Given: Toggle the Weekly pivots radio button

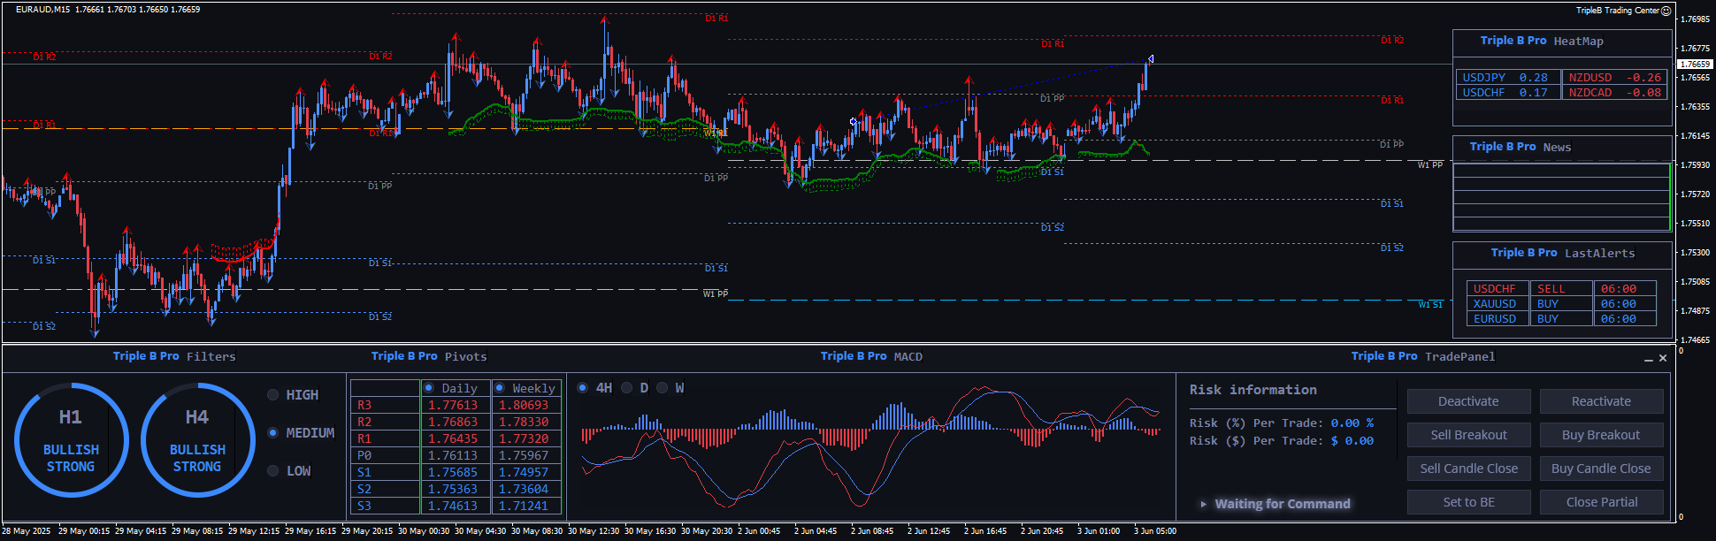Looking at the screenshot, I should (x=500, y=388).
